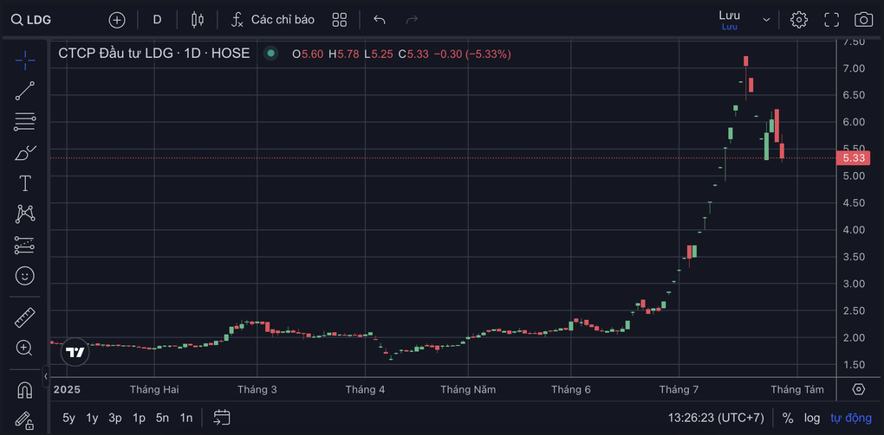Click the 7.00 price axis label
The width and height of the screenshot is (884, 435).
pyautogui.click(x=854, y=68)
